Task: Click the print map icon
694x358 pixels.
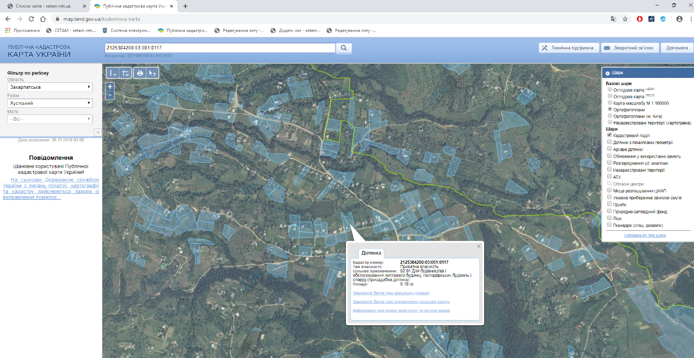Action: pos(140,73)
